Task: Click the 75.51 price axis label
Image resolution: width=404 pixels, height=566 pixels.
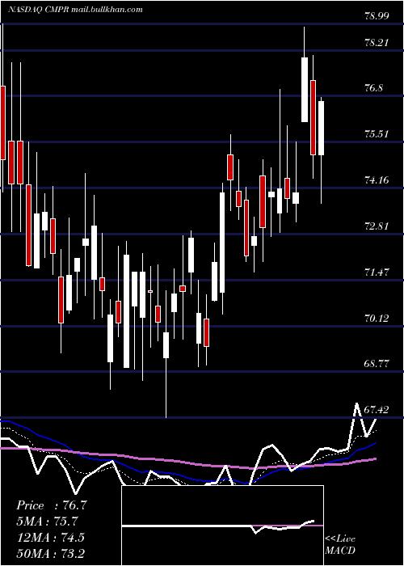Action: (x=377, y=134)
